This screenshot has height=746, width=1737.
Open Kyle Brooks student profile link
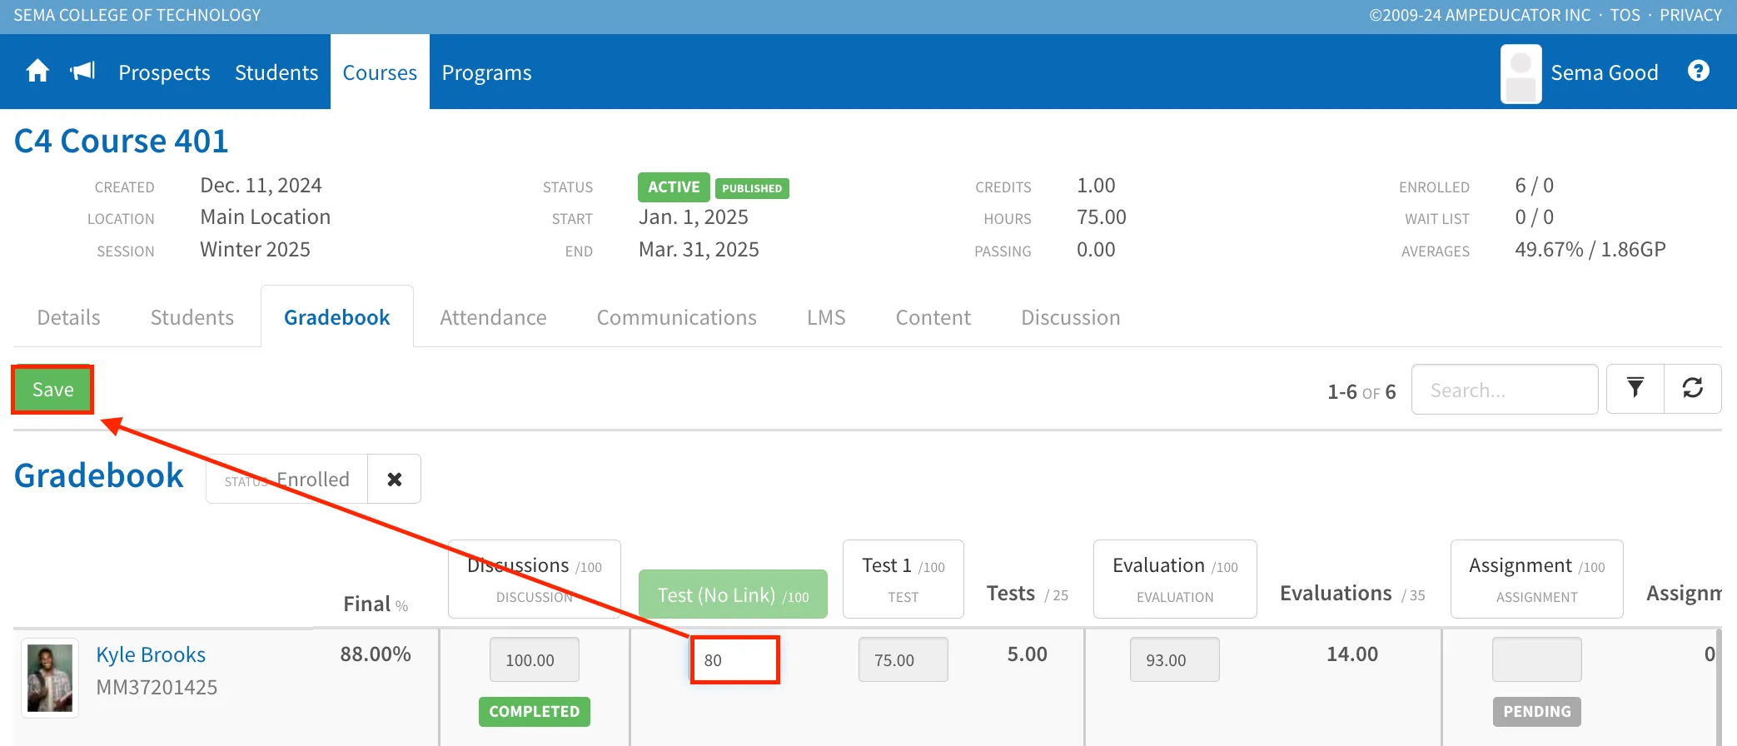point(151,654)
